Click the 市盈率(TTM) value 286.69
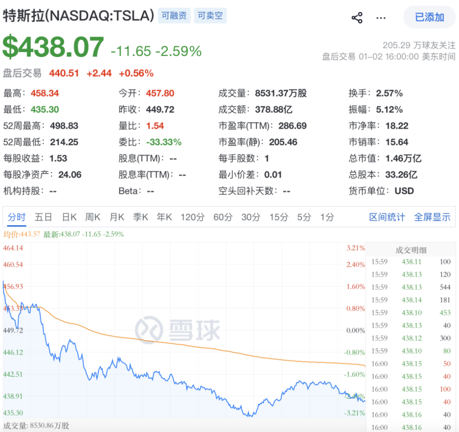The height and width of the screenshot is (432, 459). click(x=293, y=126)
